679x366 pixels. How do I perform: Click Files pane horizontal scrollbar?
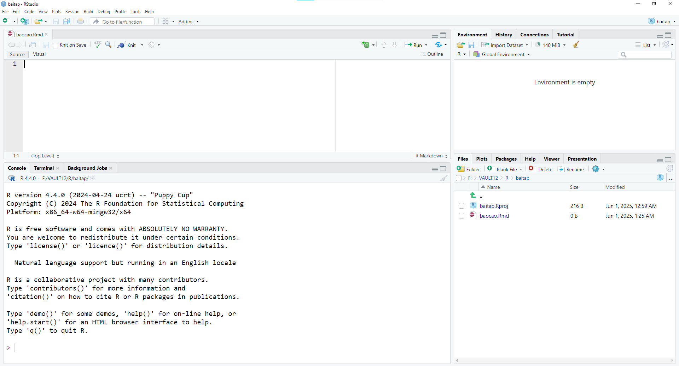tap(564, 360)
